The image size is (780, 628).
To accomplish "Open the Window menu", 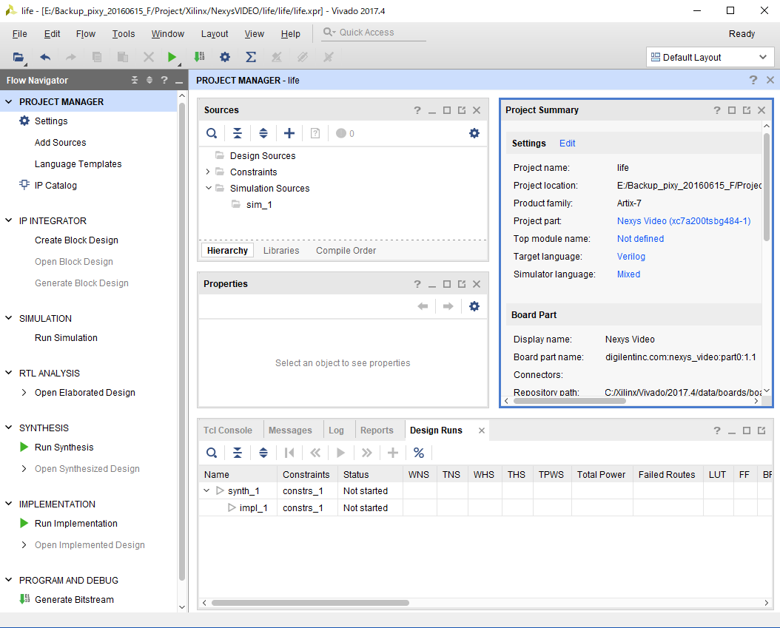I will (x=168, y=34).
